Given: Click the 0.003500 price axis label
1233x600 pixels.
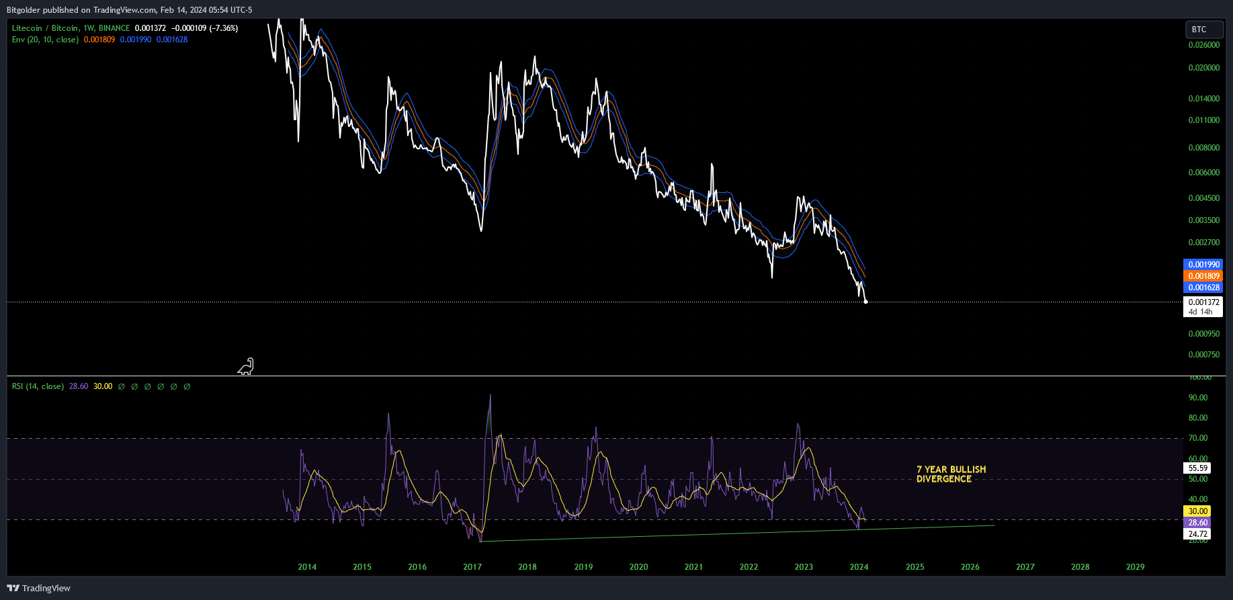Looking at the screenshot, I should coord(1203,220).
